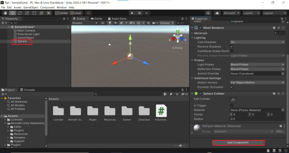The image size is (289, 153).
Task: Open the Motion Vectors dropdown
Action: point(257,82)
